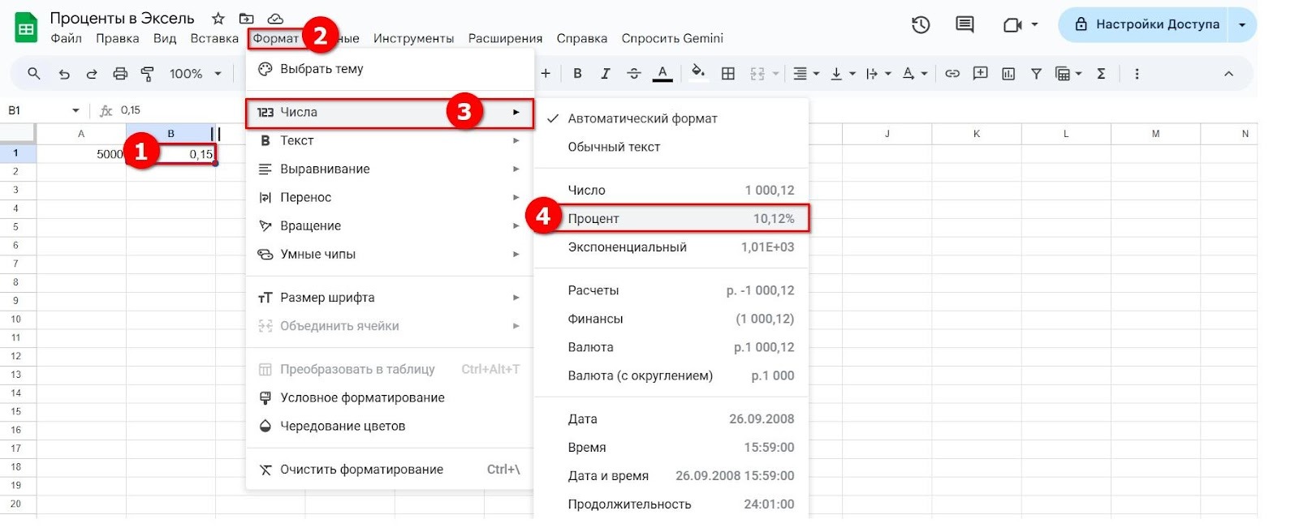Choose Выбрать тему

pyautogui.click(x=390, y=69)
